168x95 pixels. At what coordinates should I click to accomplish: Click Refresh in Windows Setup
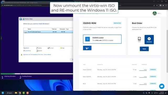pyautogui.click(x=26, y=48)
